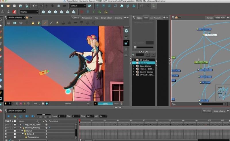Screen dimensions: 230x141
Task: Expand the Peg_TOON_Z-axis layer
Action: point(20,125)
